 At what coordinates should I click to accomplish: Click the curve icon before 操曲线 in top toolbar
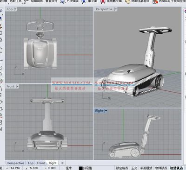[26, 2]
